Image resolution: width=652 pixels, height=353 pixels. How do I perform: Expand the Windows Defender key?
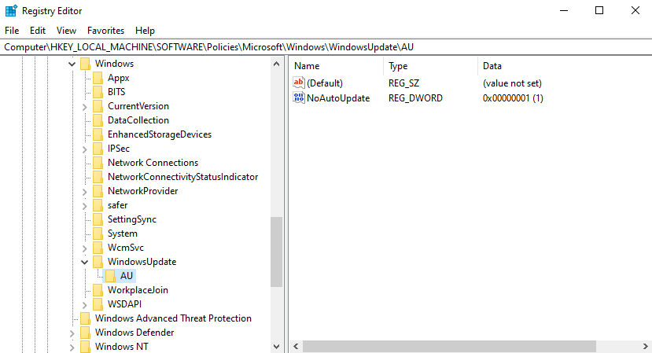pyautogui.click(x=72, y=333)
